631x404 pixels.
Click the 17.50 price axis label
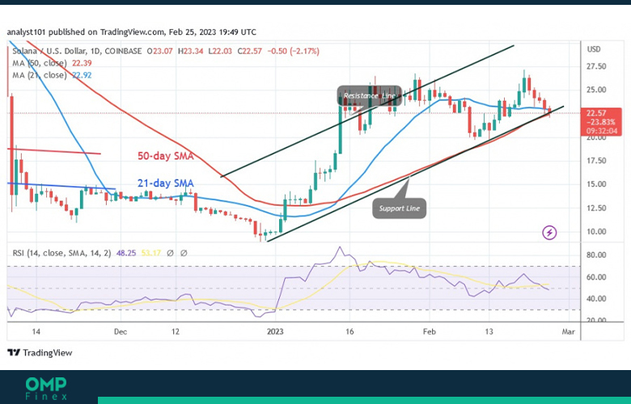pyautogui.click(x=596, y=161)
